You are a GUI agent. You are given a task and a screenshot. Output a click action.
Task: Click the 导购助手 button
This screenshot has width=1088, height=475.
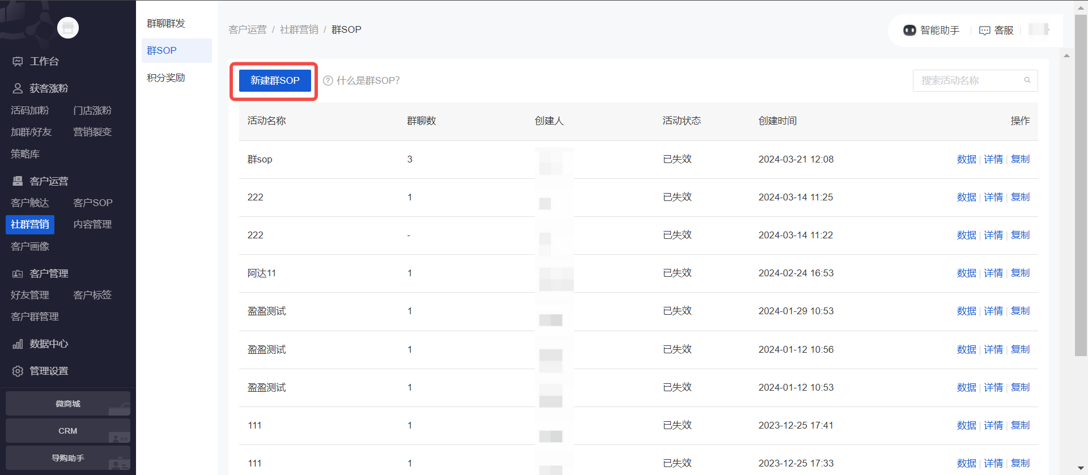pyautogui.click(x=68, y=458)
